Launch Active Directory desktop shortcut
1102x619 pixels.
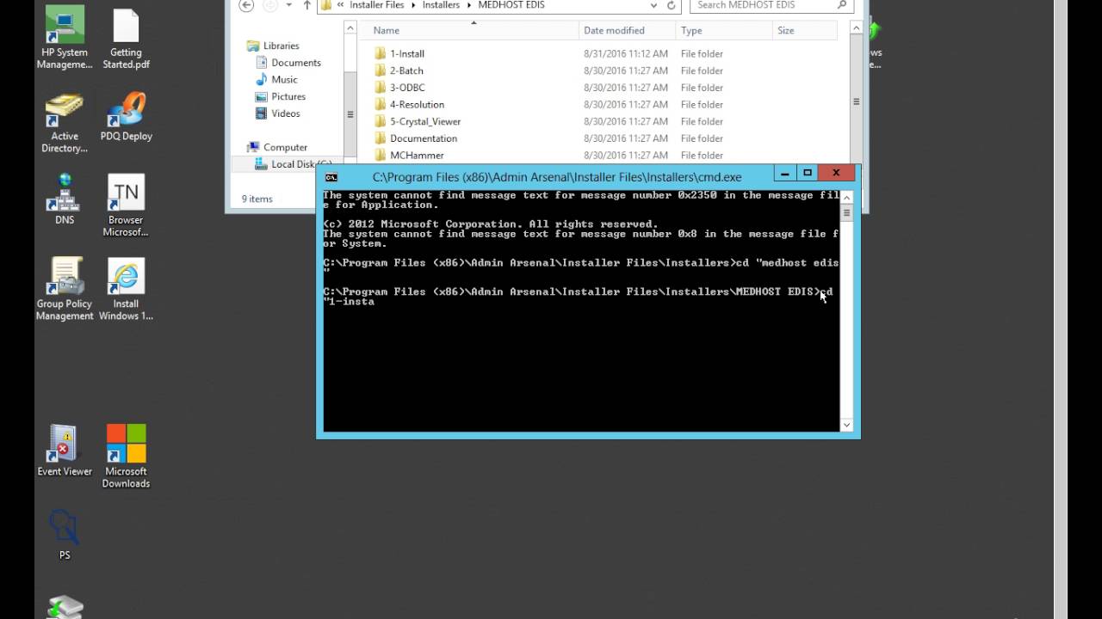65,122
